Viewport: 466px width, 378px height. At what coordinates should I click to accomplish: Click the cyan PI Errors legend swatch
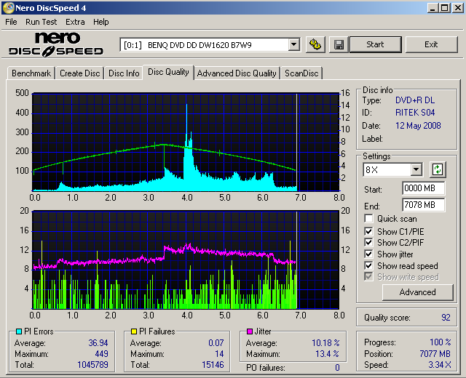[19, 331]
